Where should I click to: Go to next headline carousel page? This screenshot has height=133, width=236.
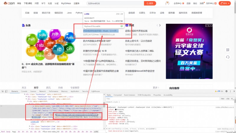point(160,25)
